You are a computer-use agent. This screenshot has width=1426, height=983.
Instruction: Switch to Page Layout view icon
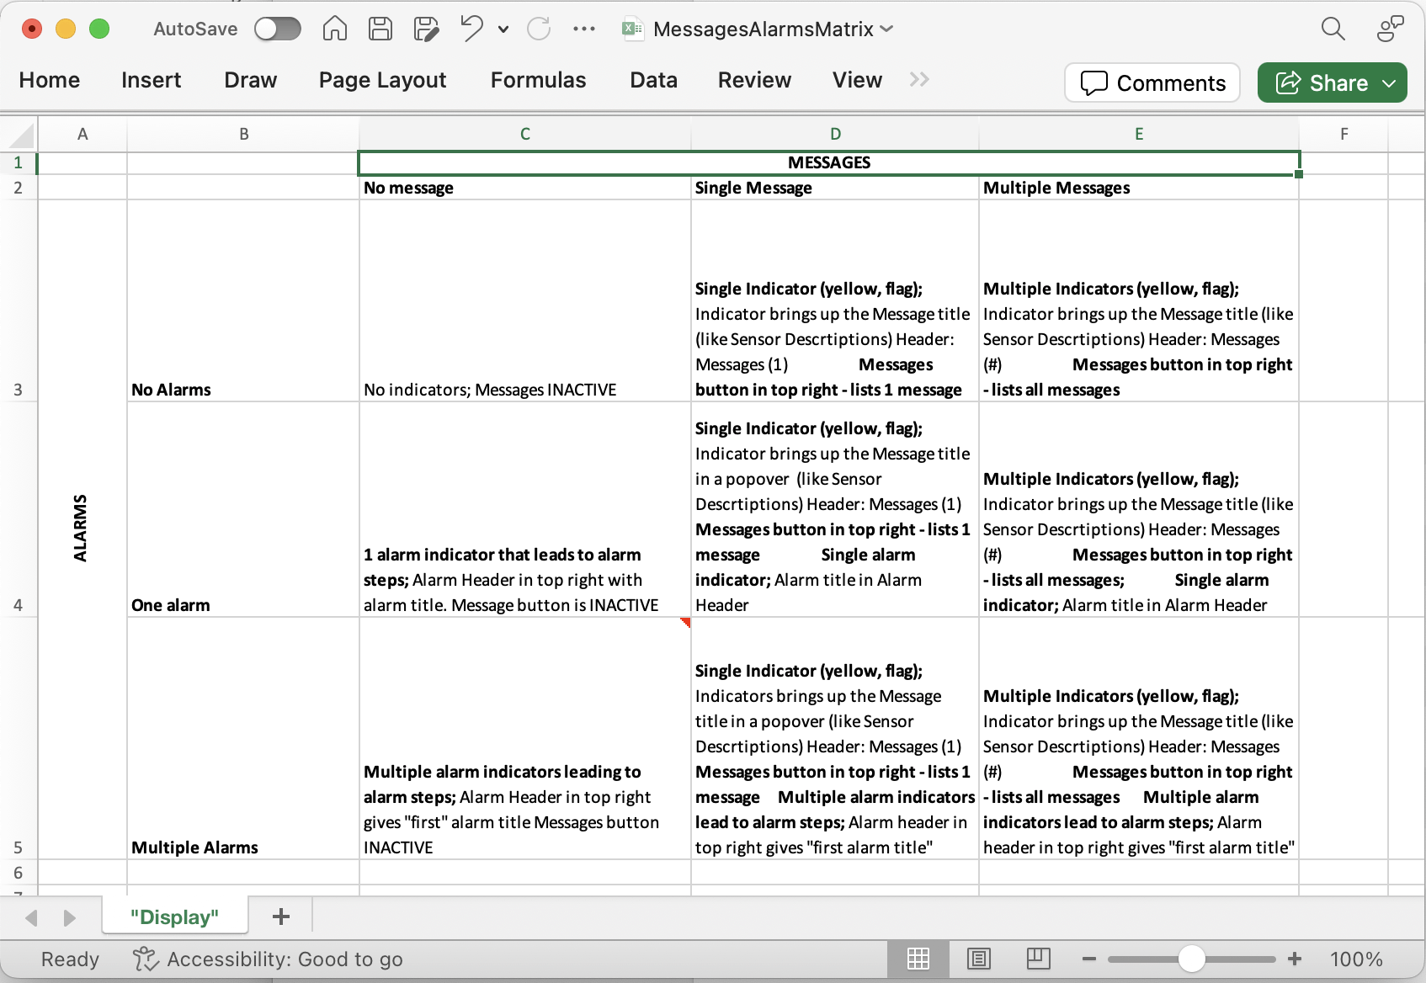[x=978, y=959]
